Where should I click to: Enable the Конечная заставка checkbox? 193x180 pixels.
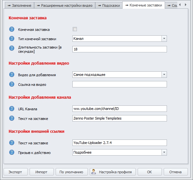75,29
